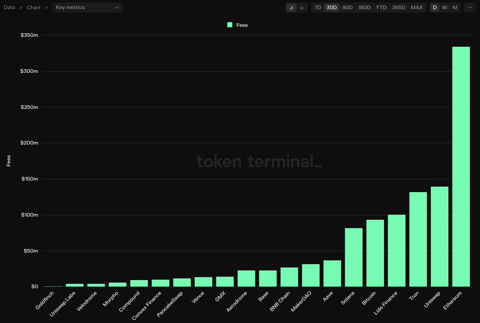This screenshot has width=480, height=323.
Task: Click the Goldfinch axis label
Action: click(x=45, y=300)
